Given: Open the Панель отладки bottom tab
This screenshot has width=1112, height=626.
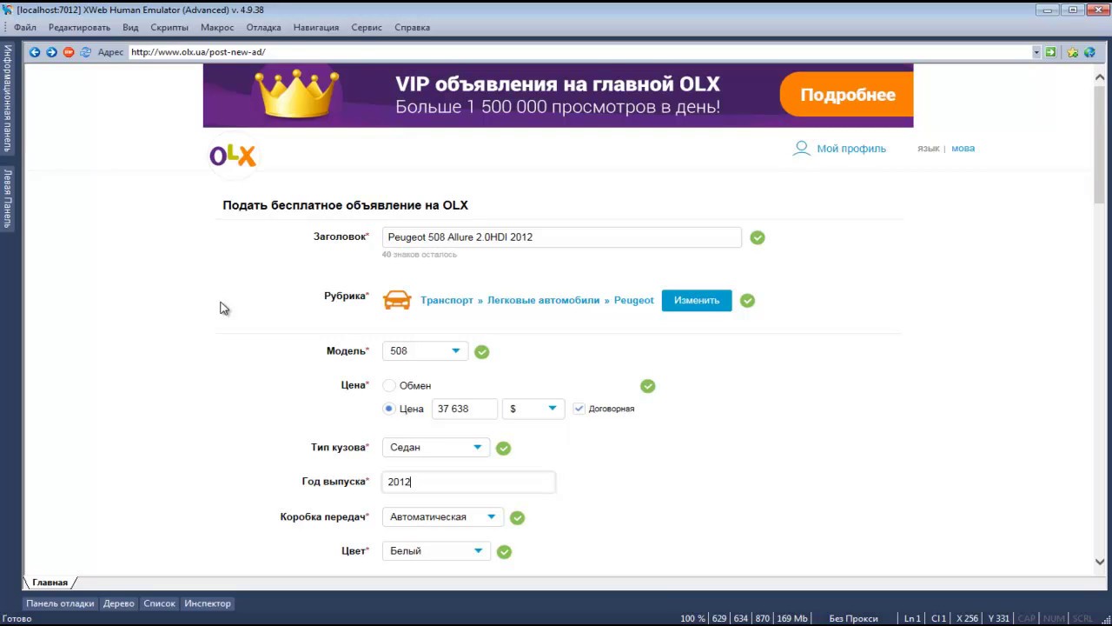Looking at the screenshot, I should click(60, 603).
